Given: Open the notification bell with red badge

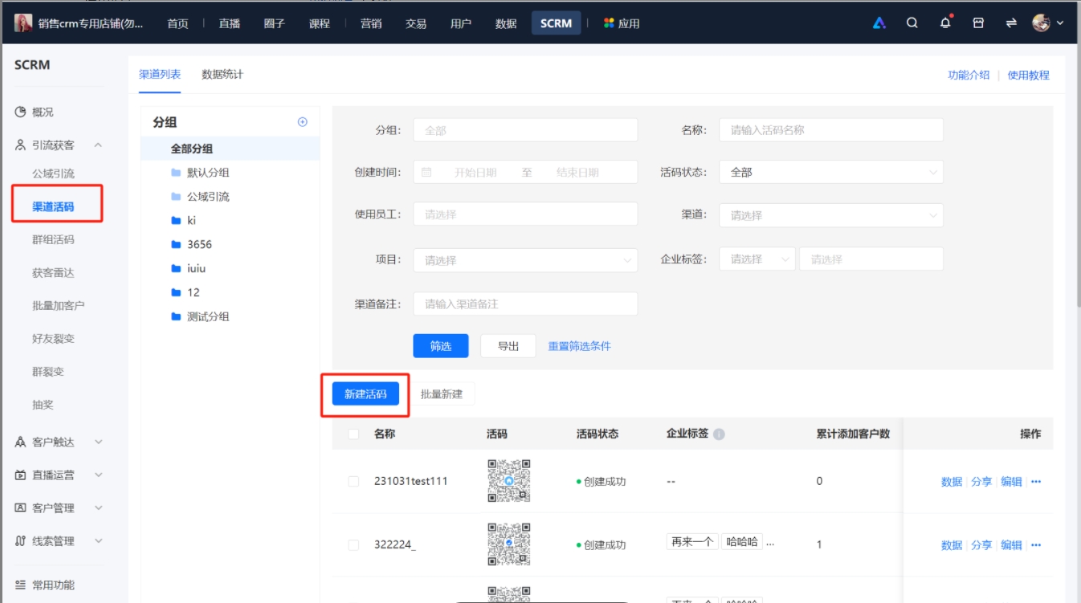Looking at the screenshot, I should [945, 24].
